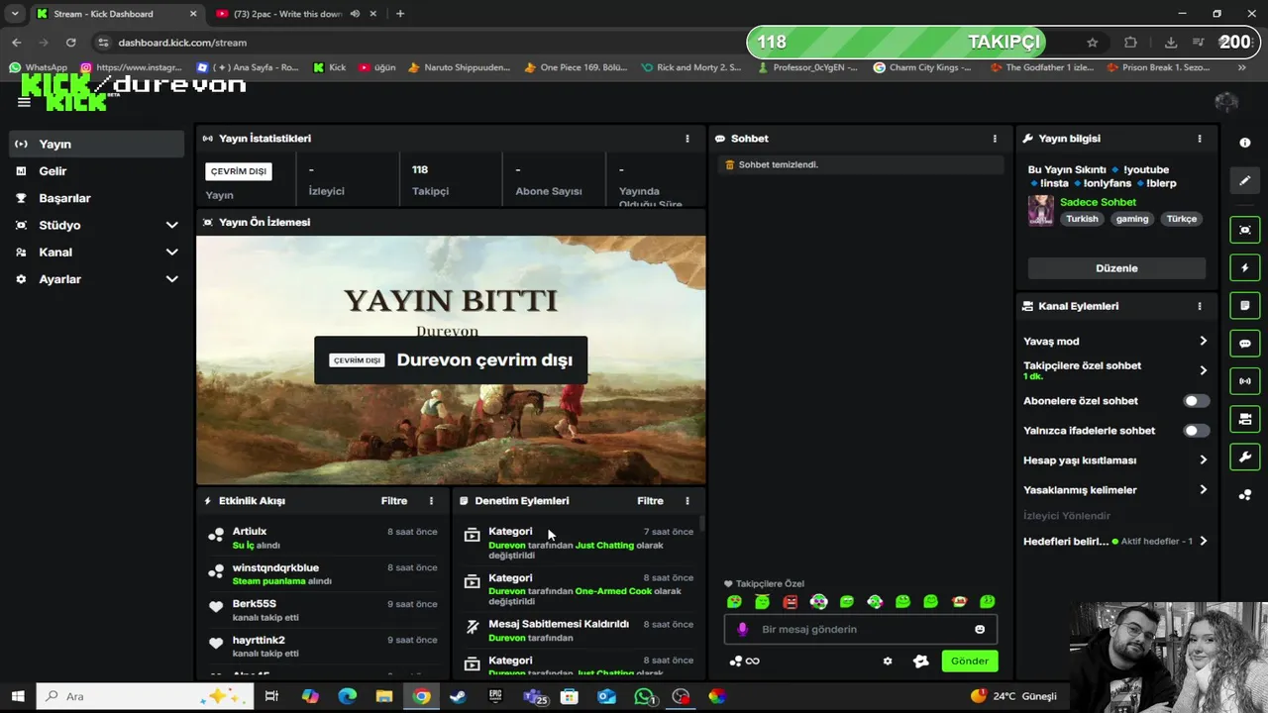This screenshot has height=713, width=1268.
Task: Open Takipçilere özel sohbet options
Action: coord(1115,370)
